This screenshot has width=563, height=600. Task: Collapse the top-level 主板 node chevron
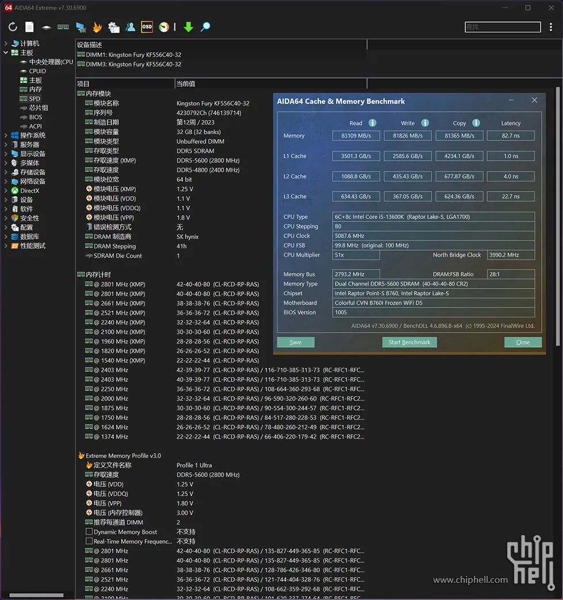6,52
